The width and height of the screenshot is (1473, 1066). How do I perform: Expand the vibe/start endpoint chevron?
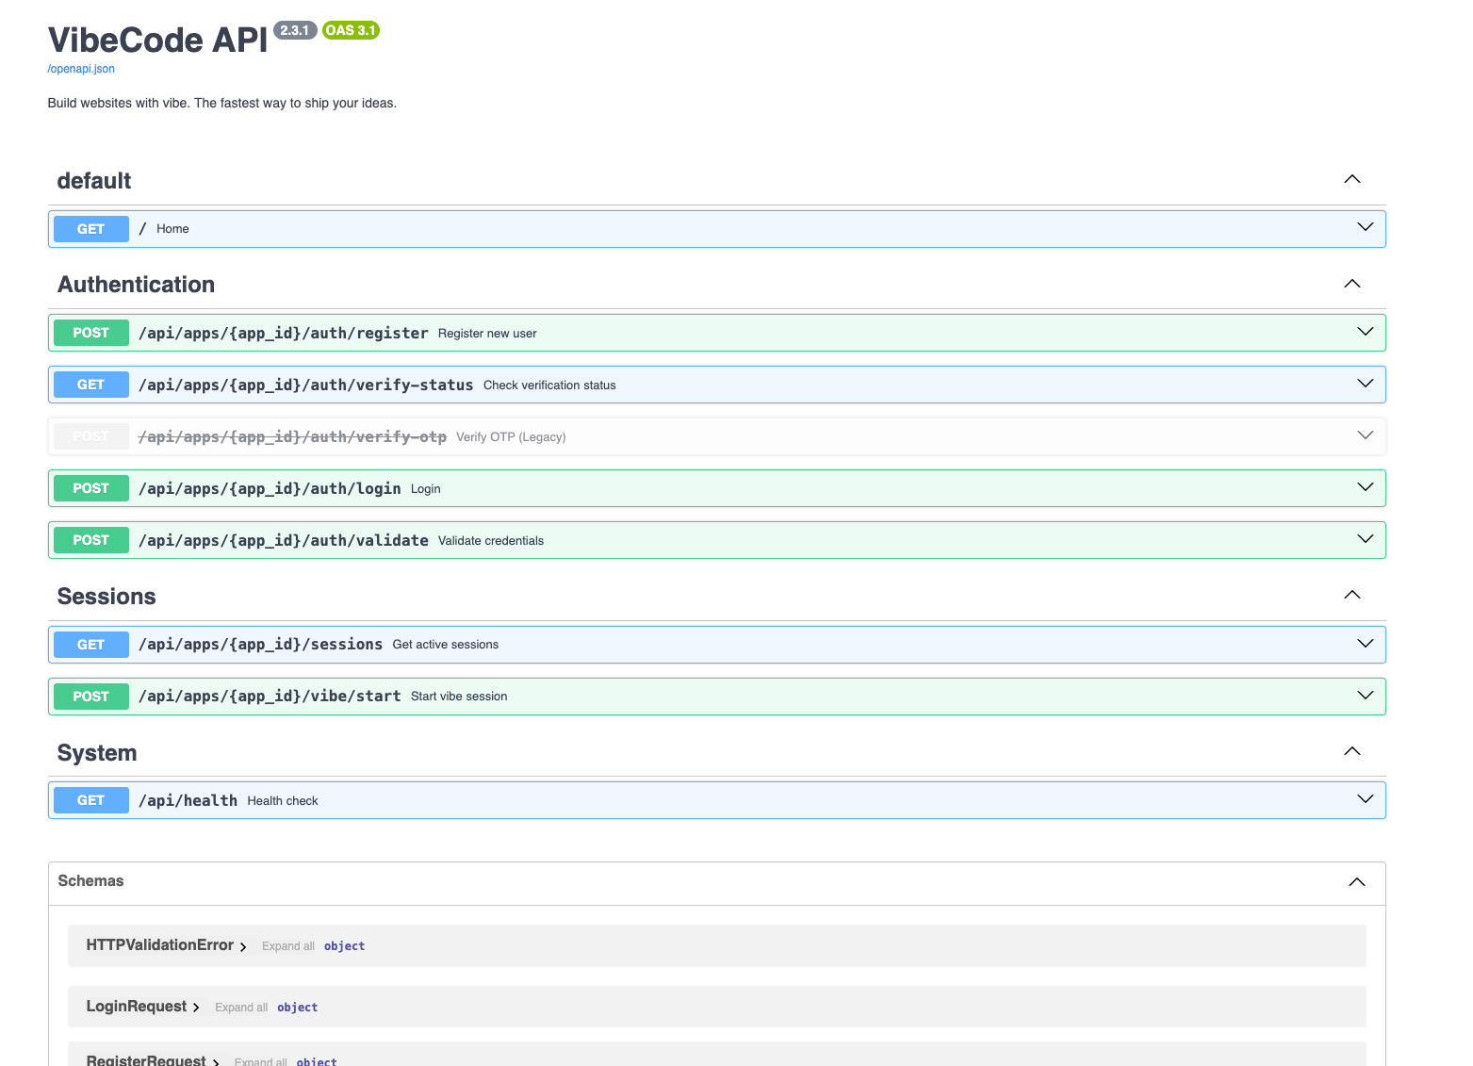coord(1365,696)
